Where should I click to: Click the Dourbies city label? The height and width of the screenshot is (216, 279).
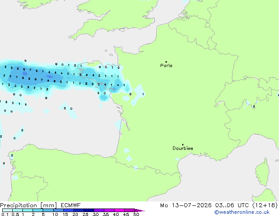(183, 148)
